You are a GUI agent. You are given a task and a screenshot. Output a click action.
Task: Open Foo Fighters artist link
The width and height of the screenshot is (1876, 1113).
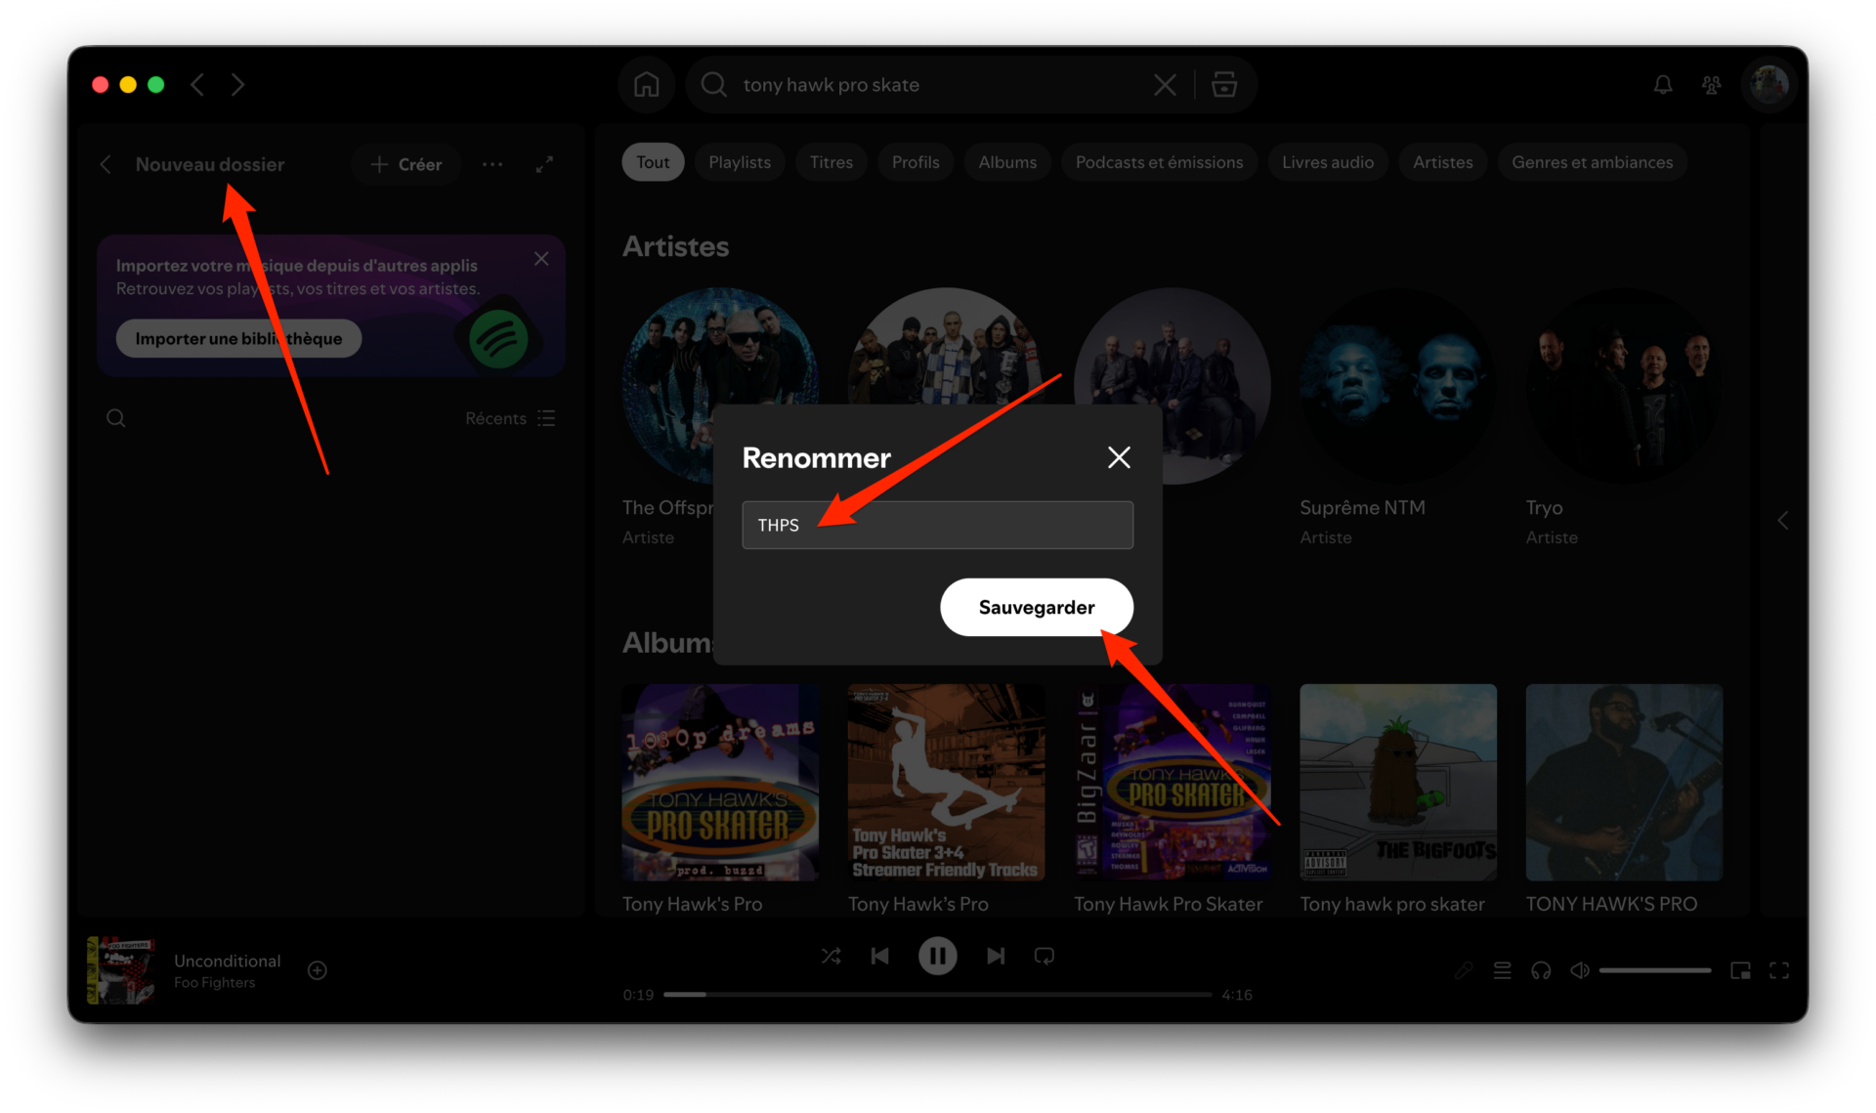coord(215,983)
